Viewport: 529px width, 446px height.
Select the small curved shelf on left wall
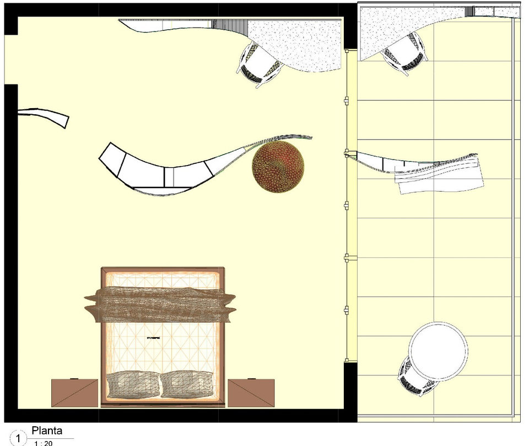pos(43,117)
